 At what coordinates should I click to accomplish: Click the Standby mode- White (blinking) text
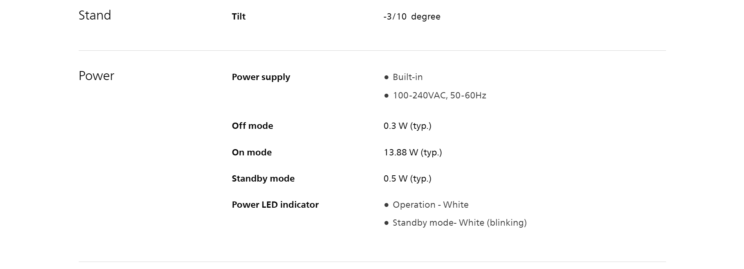(x=459, y=223)
